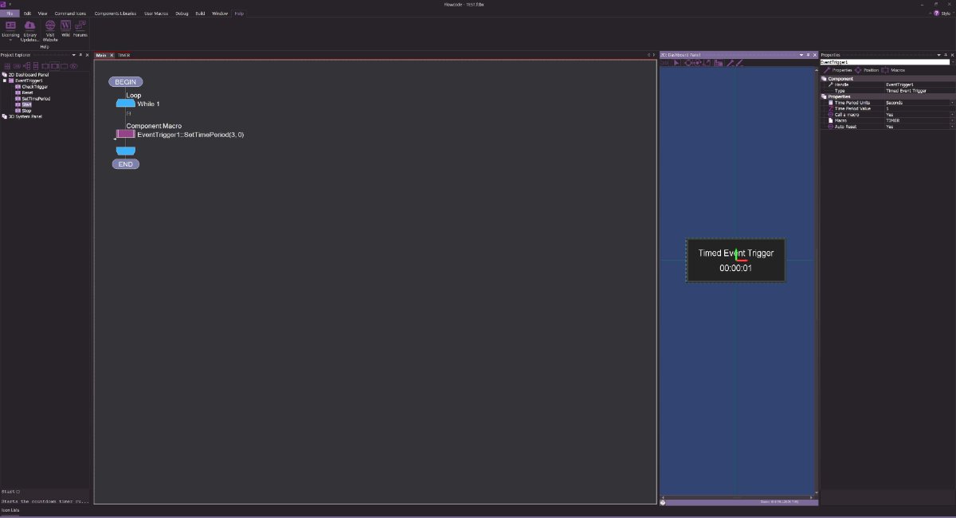Open the Licensing option in Help ribbon

(10, 30)
